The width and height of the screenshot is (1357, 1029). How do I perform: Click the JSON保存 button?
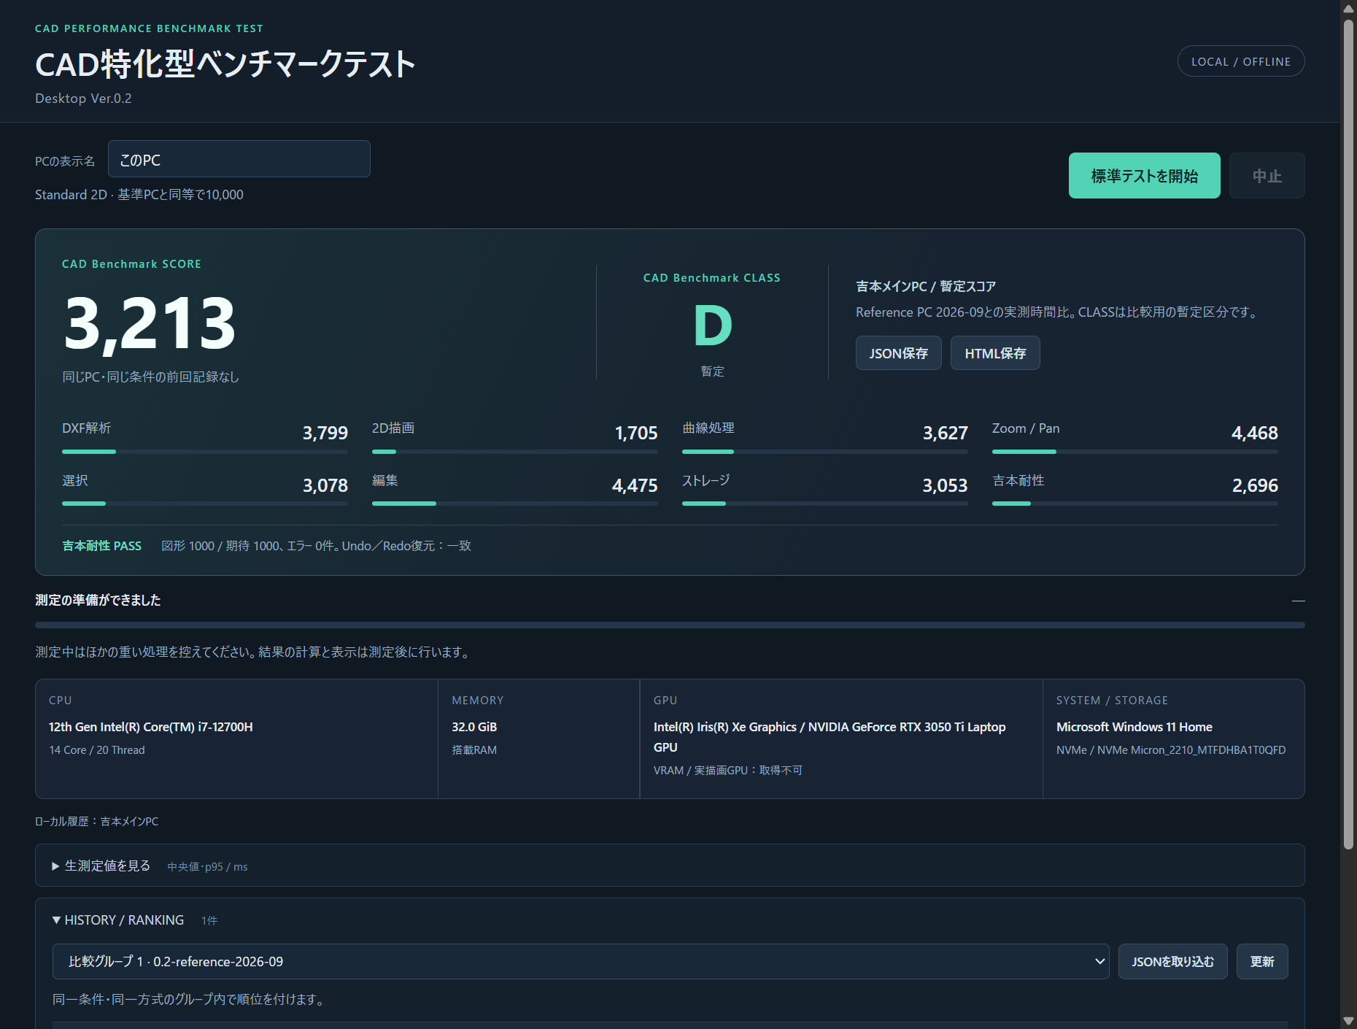(x=898, y=353)
